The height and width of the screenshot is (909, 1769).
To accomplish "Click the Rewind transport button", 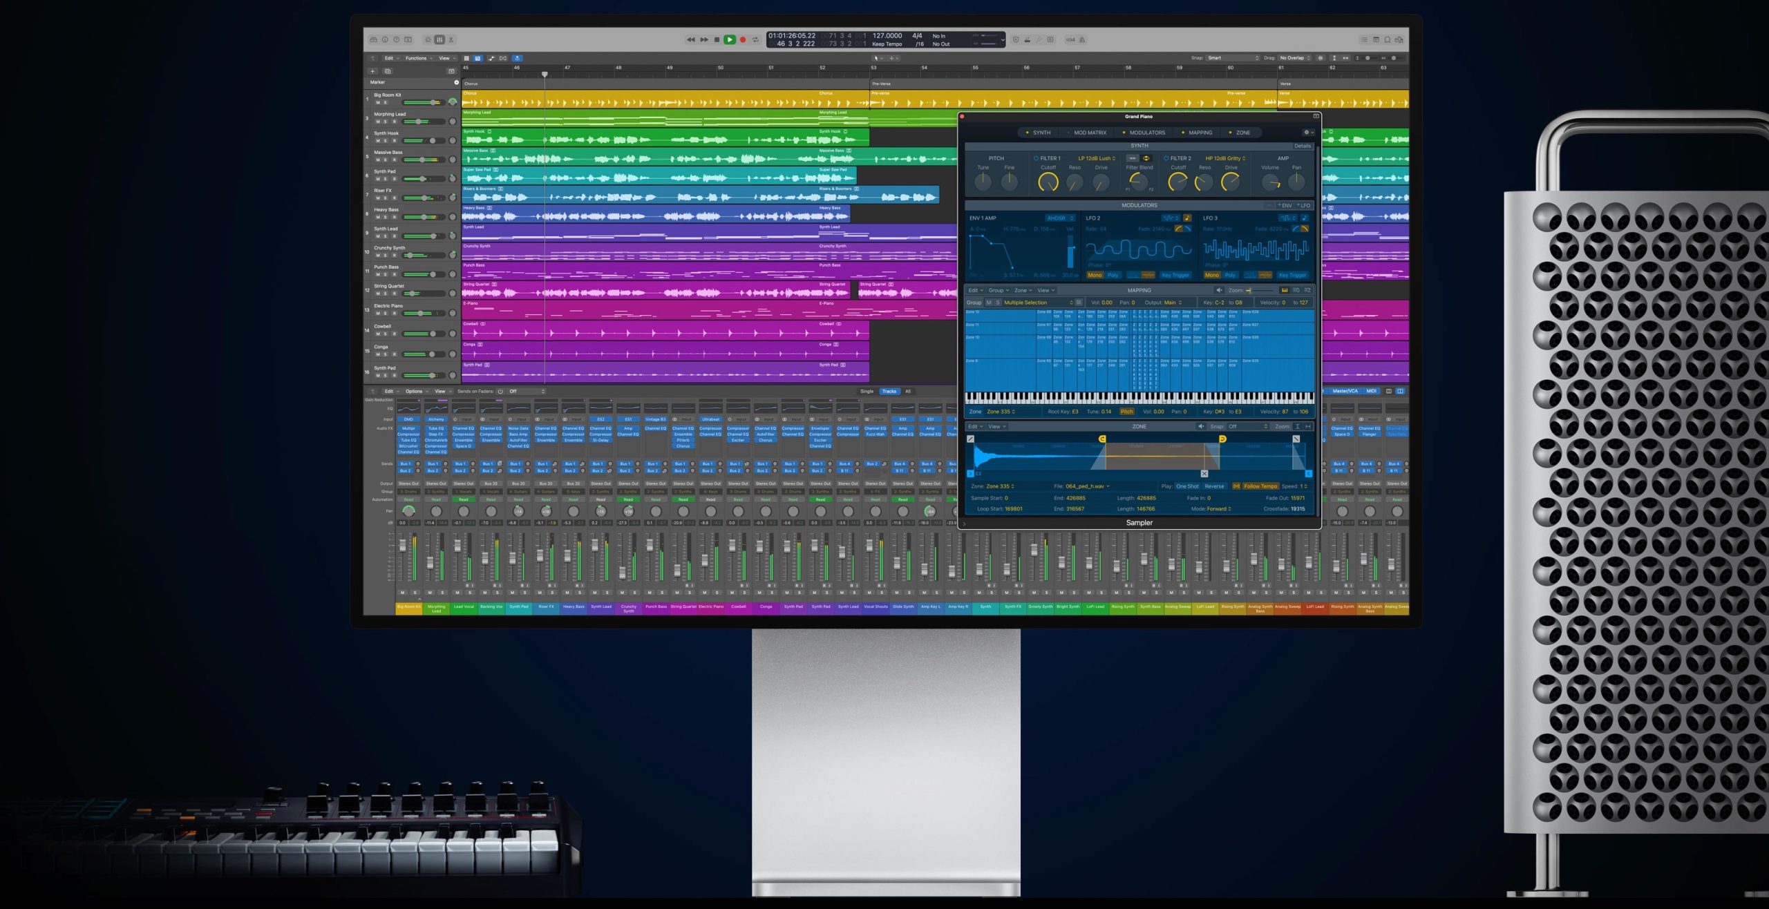I will (690, 39).
